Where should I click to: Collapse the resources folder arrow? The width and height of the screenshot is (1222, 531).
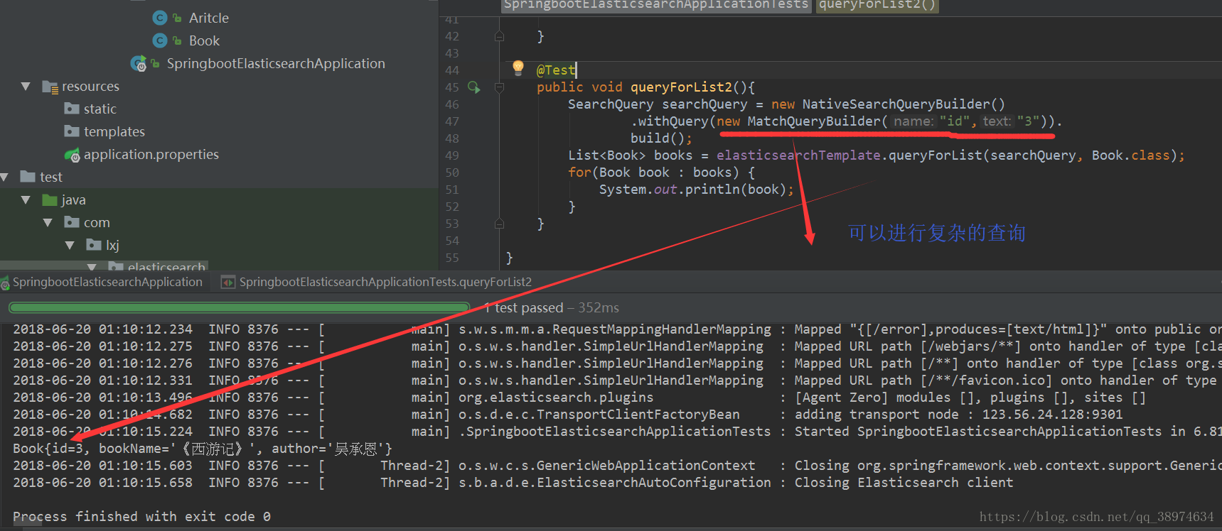[x=26, y=86]
